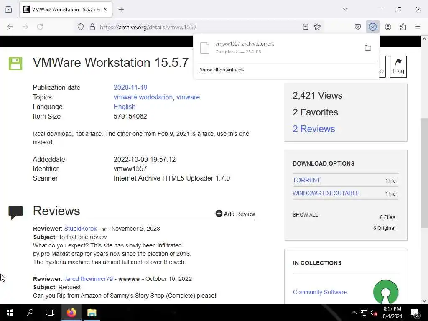Open Task View on taskbar
The height and width of the screenshot is (321, 428).
click(50, 313)
